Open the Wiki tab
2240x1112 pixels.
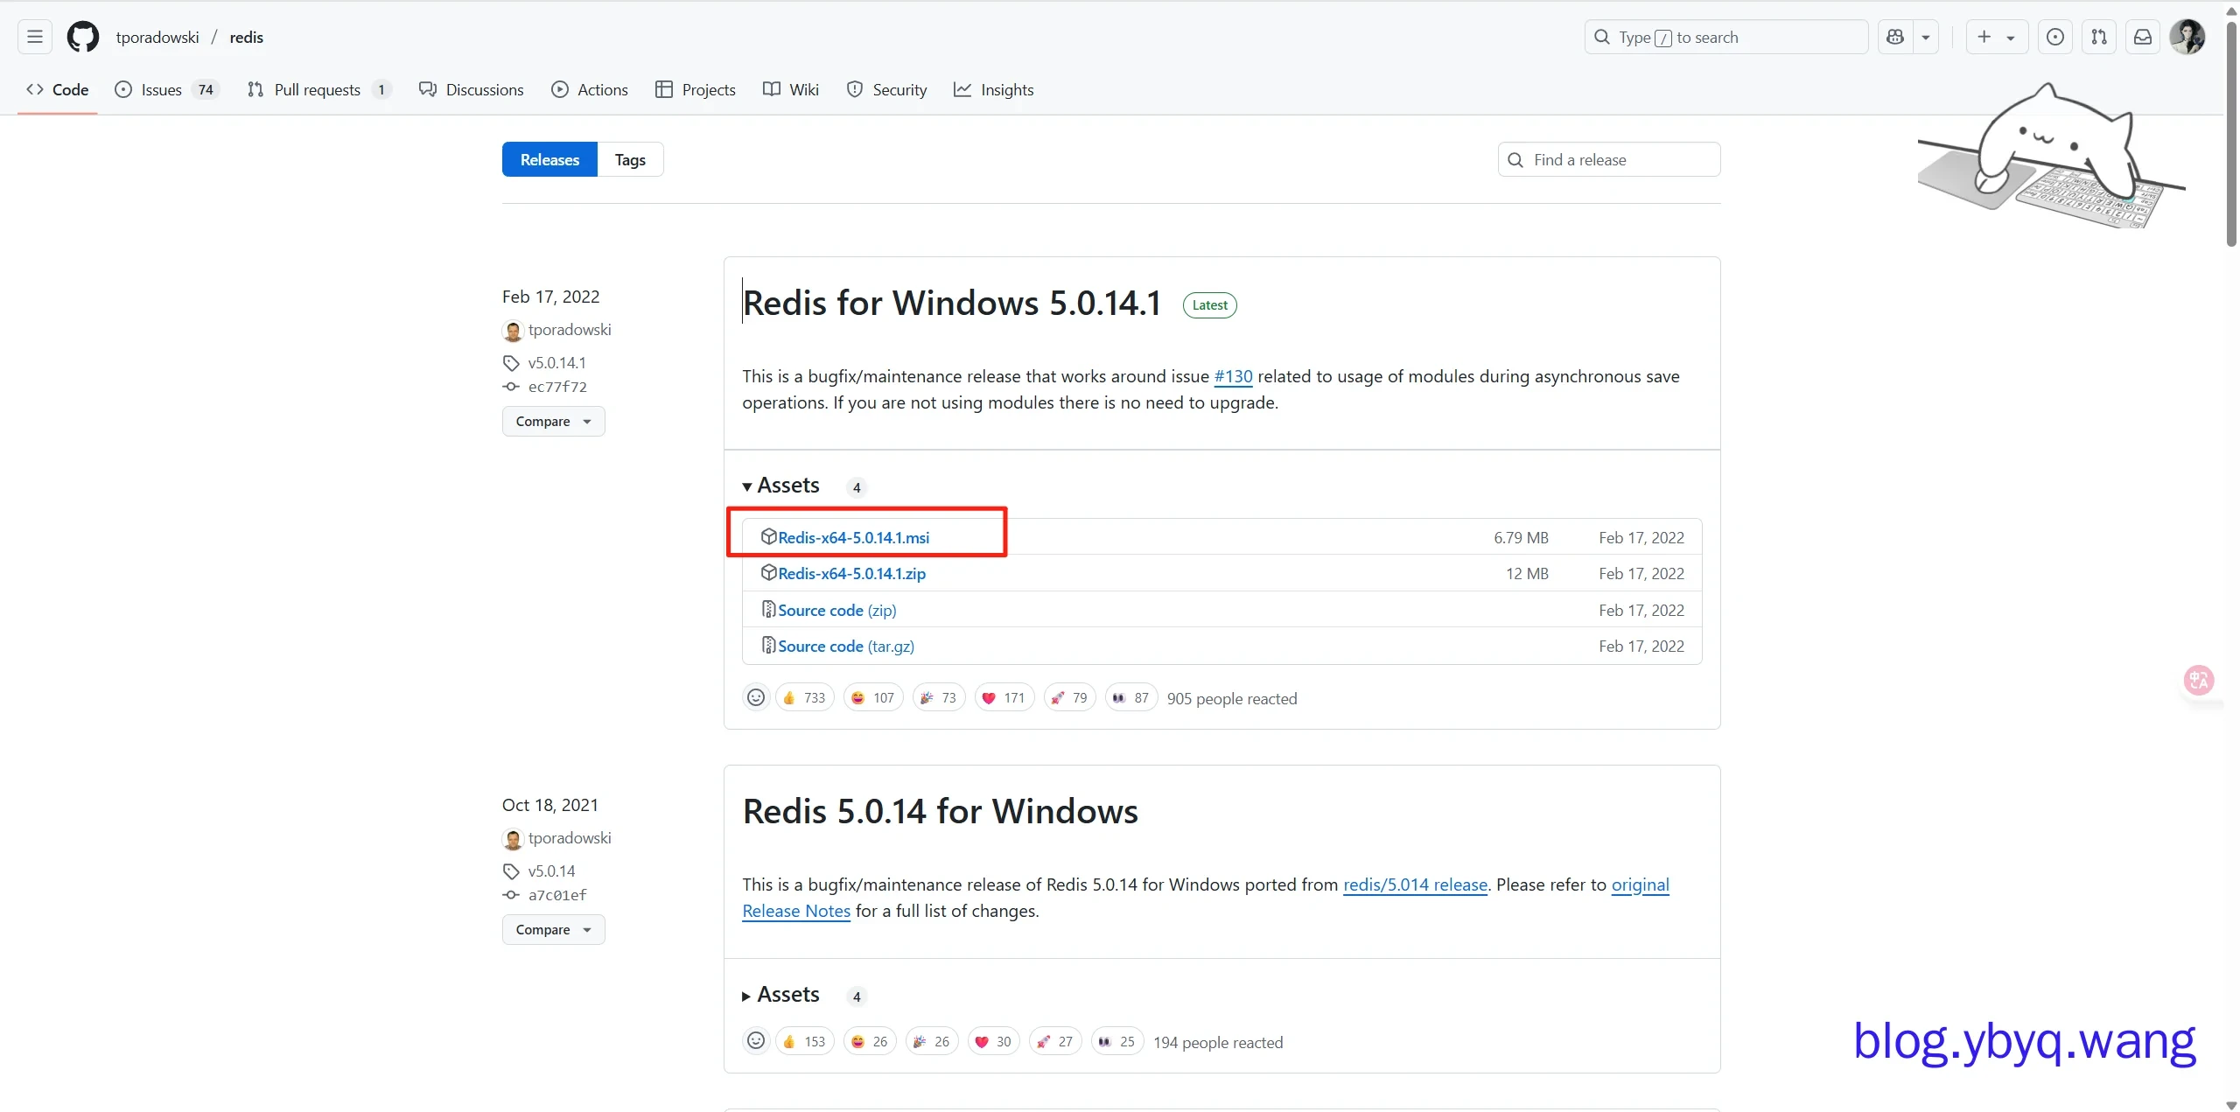[791, 89]
